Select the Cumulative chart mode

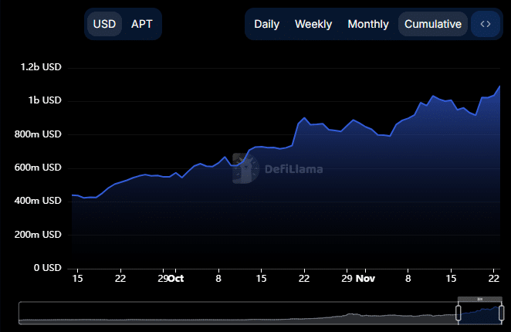[433, 24]
